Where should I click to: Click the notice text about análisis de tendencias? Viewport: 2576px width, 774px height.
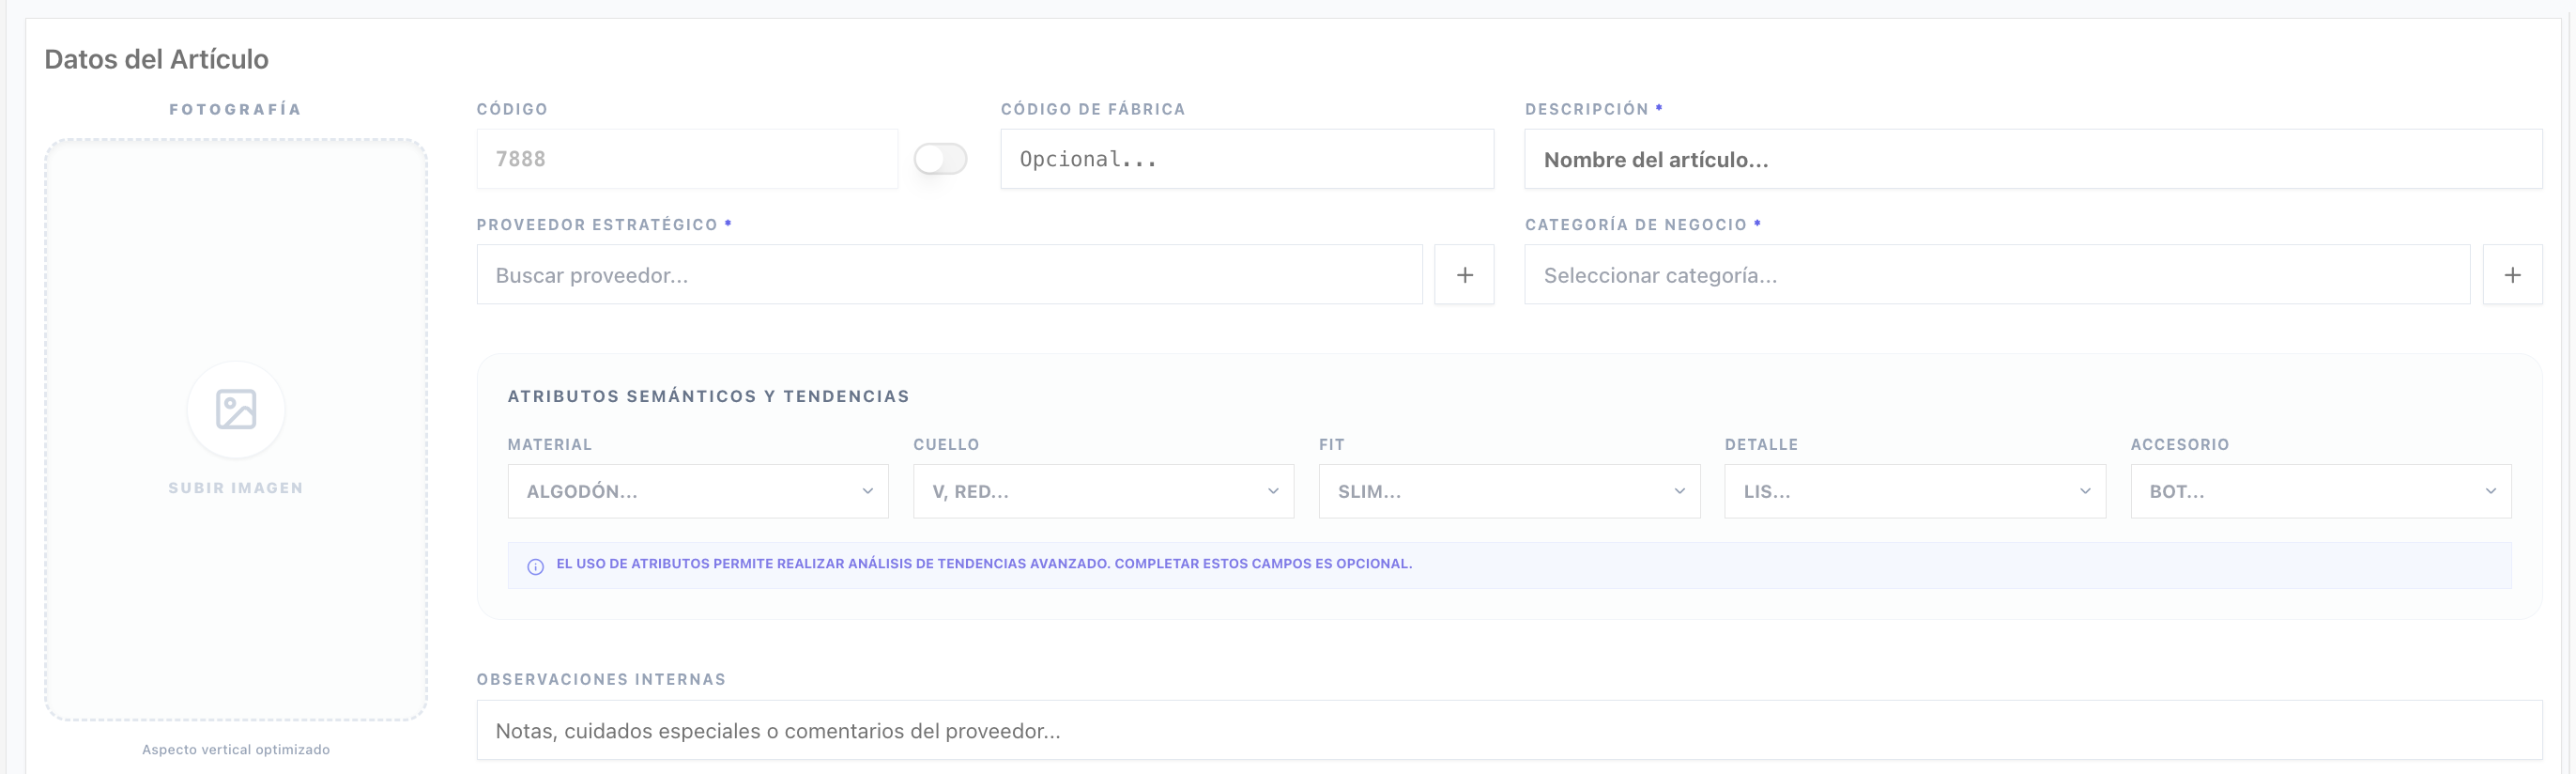click(984, 563)
